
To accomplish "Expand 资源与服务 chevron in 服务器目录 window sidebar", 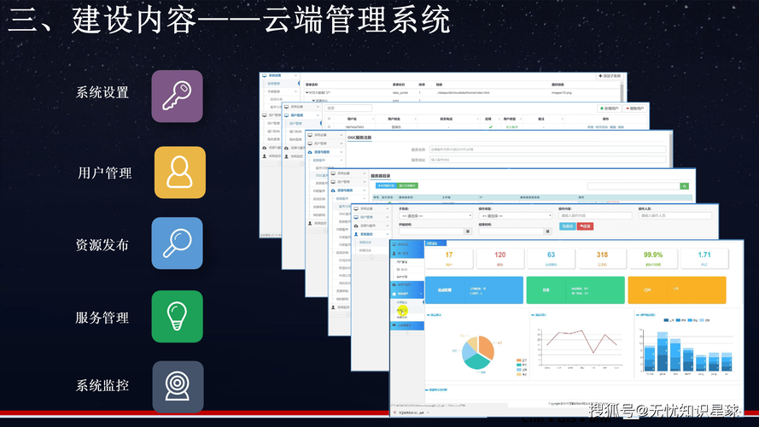I will 364,190.
